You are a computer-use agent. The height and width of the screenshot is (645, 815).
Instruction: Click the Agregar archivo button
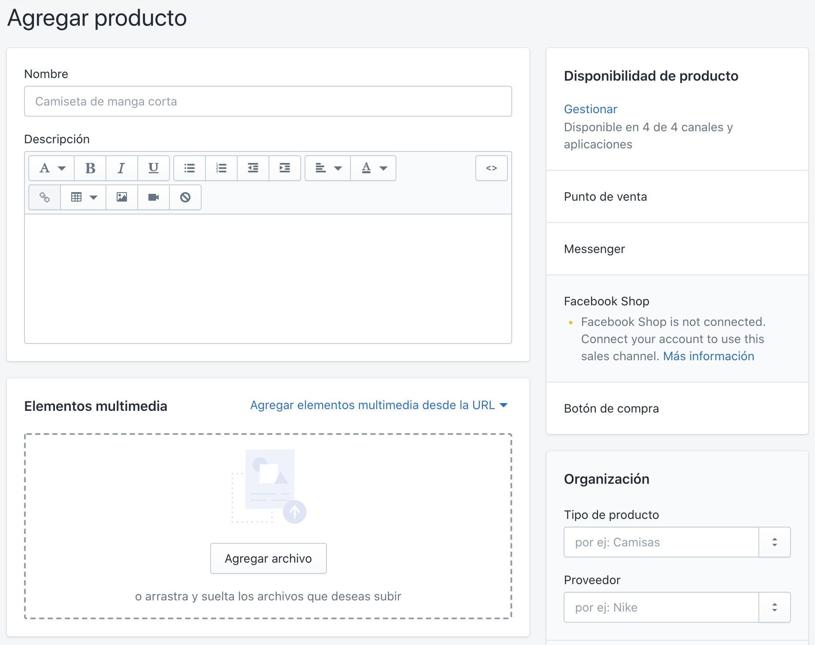click(269, 558)
